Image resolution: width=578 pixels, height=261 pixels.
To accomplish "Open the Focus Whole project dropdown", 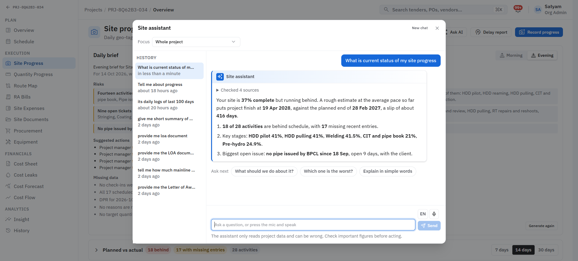I will 196,42.
